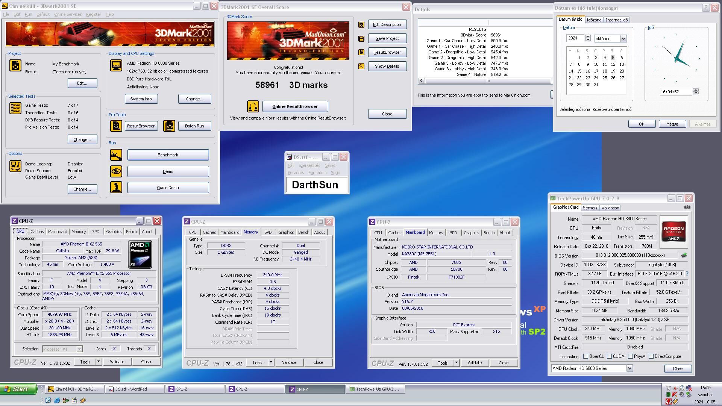Screen dimensions: 722x406
Task: Click the GPU-Z BIOS save chip icon
Action: (684, 255)
